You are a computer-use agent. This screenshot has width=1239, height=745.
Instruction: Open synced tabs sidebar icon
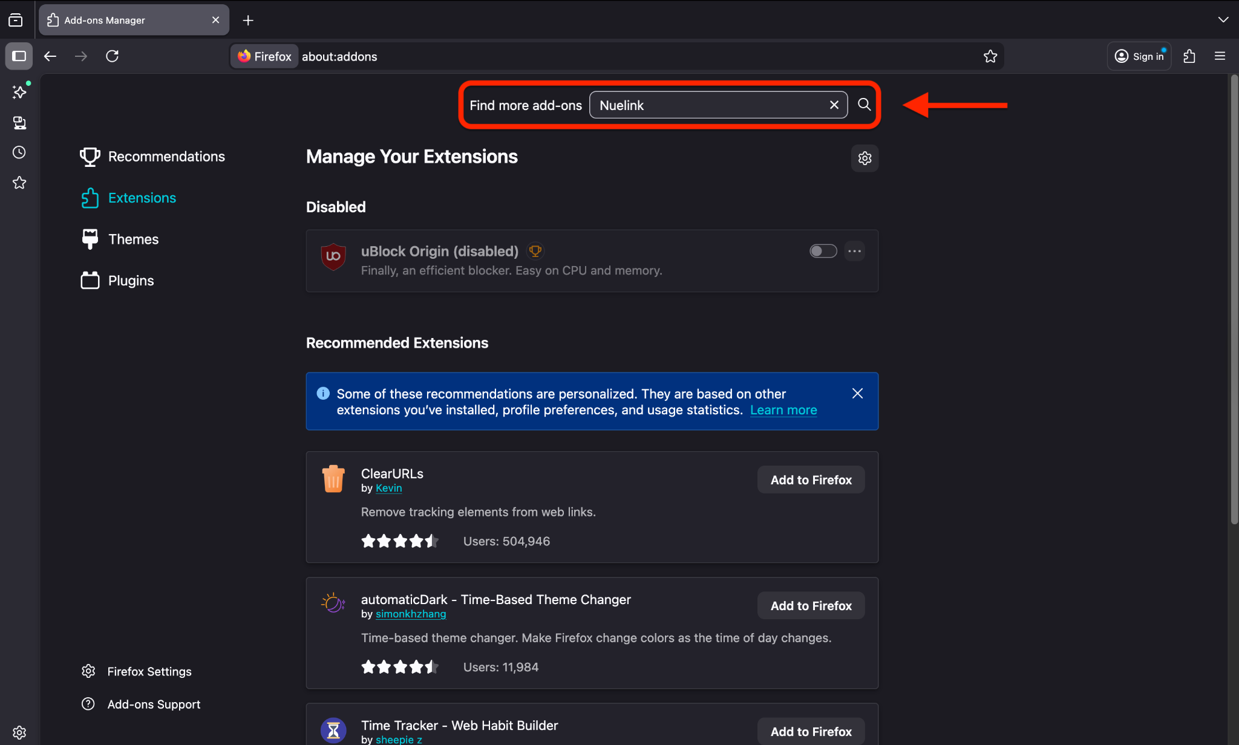(19, 123)
